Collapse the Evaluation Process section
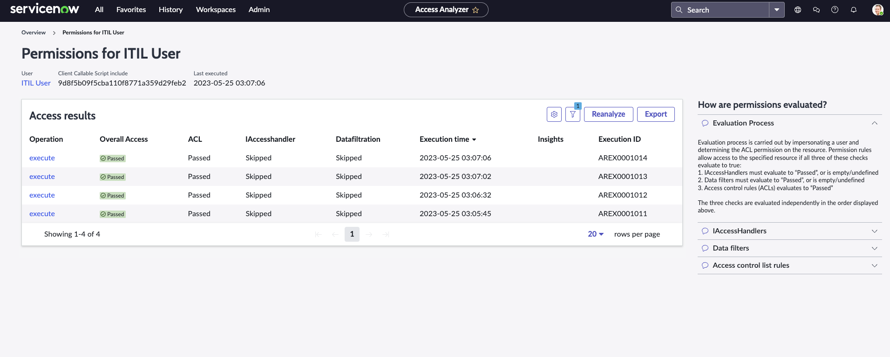The image size is (890, 357). (x=875, y=123)
